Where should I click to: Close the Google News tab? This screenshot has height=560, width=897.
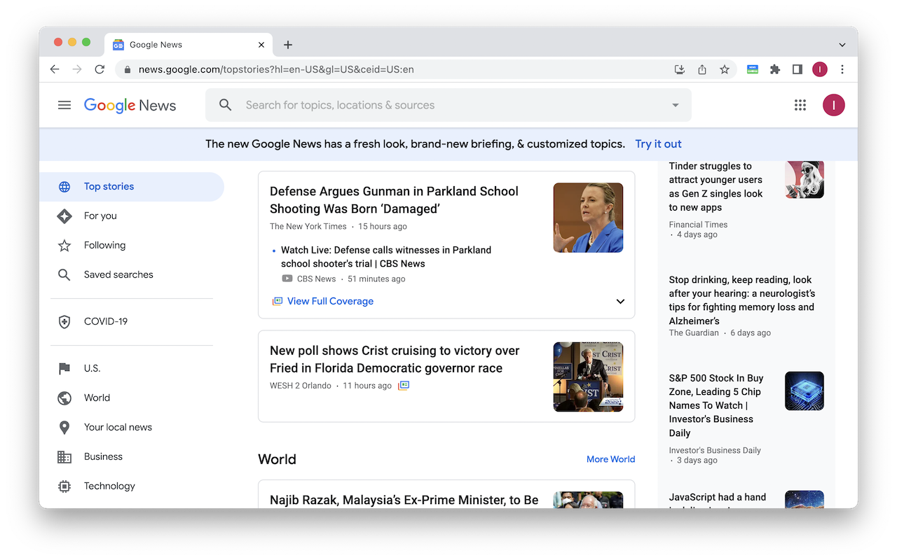pyautogui.click(x=261, y=45)
